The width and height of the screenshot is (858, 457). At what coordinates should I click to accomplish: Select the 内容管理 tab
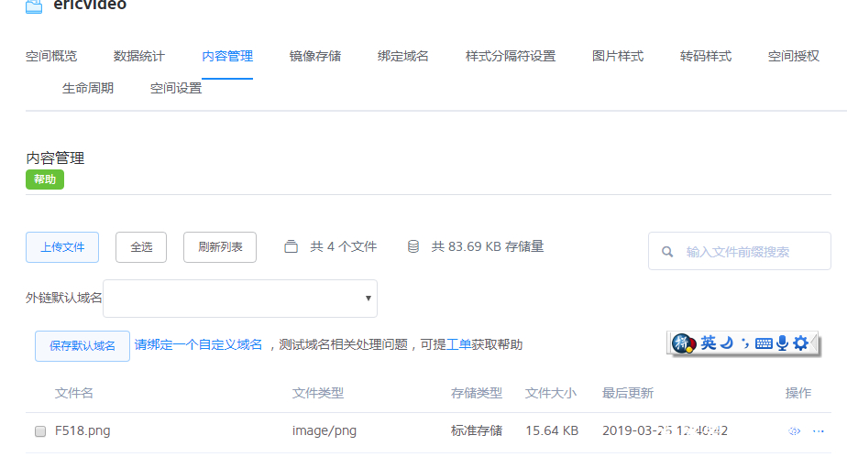(227, 56)
